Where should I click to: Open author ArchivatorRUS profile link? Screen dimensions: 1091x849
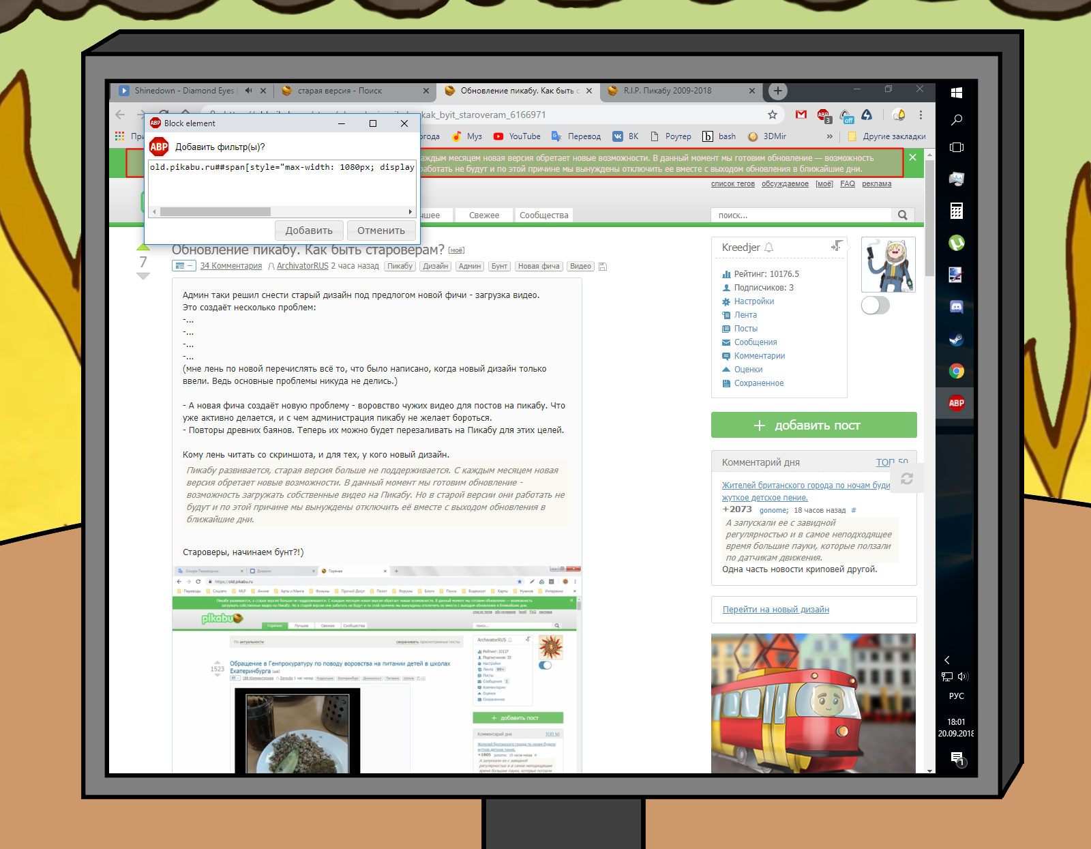pos(302,266)
